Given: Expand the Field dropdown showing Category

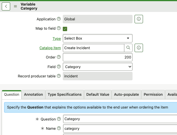Looking at the screenshot, I should click(98, 67).
